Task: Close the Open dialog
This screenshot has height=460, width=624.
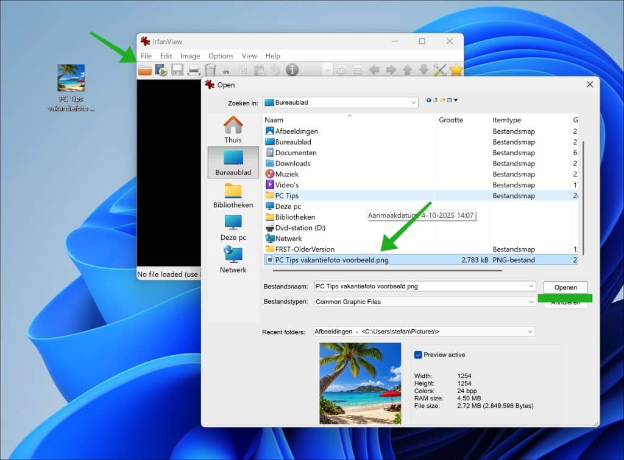Action: [590, 85]
